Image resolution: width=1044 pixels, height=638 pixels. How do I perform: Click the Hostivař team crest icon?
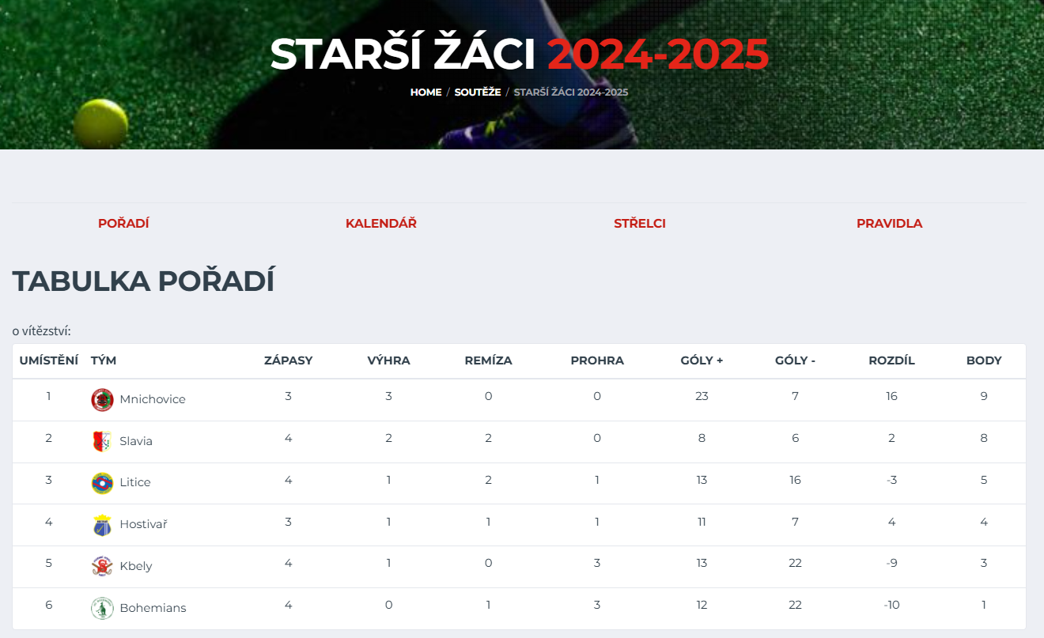pyautogui.click(x=102, y=525)
